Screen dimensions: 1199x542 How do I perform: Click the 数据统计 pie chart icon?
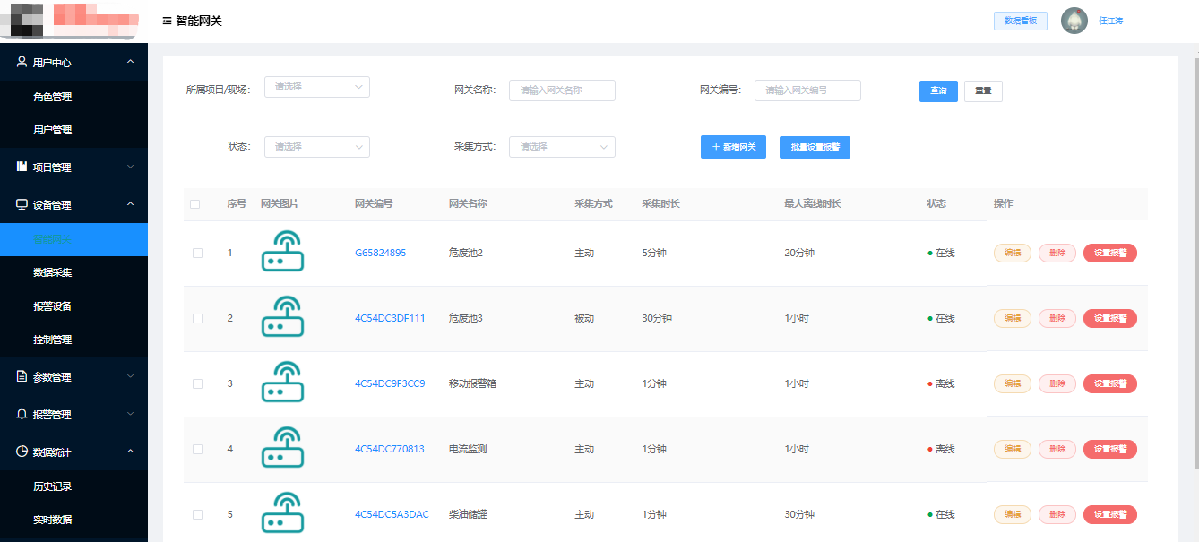(22, 452)
